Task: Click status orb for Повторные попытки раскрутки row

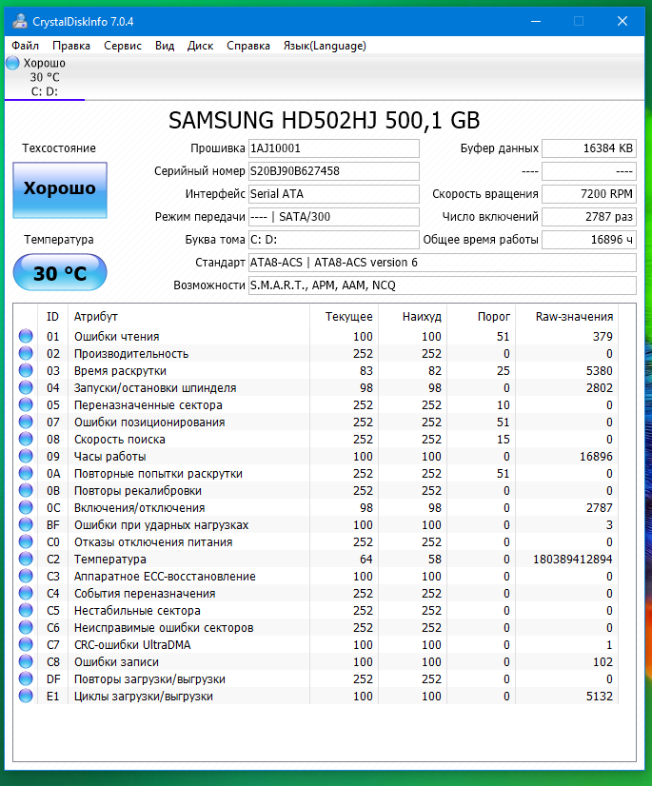Action: (x=26, y=473)
